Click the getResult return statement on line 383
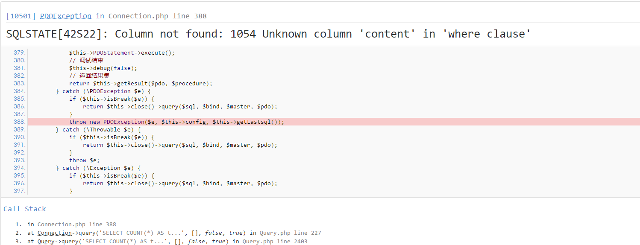Viewport: 640px width, 245px height. click(141, 84)
